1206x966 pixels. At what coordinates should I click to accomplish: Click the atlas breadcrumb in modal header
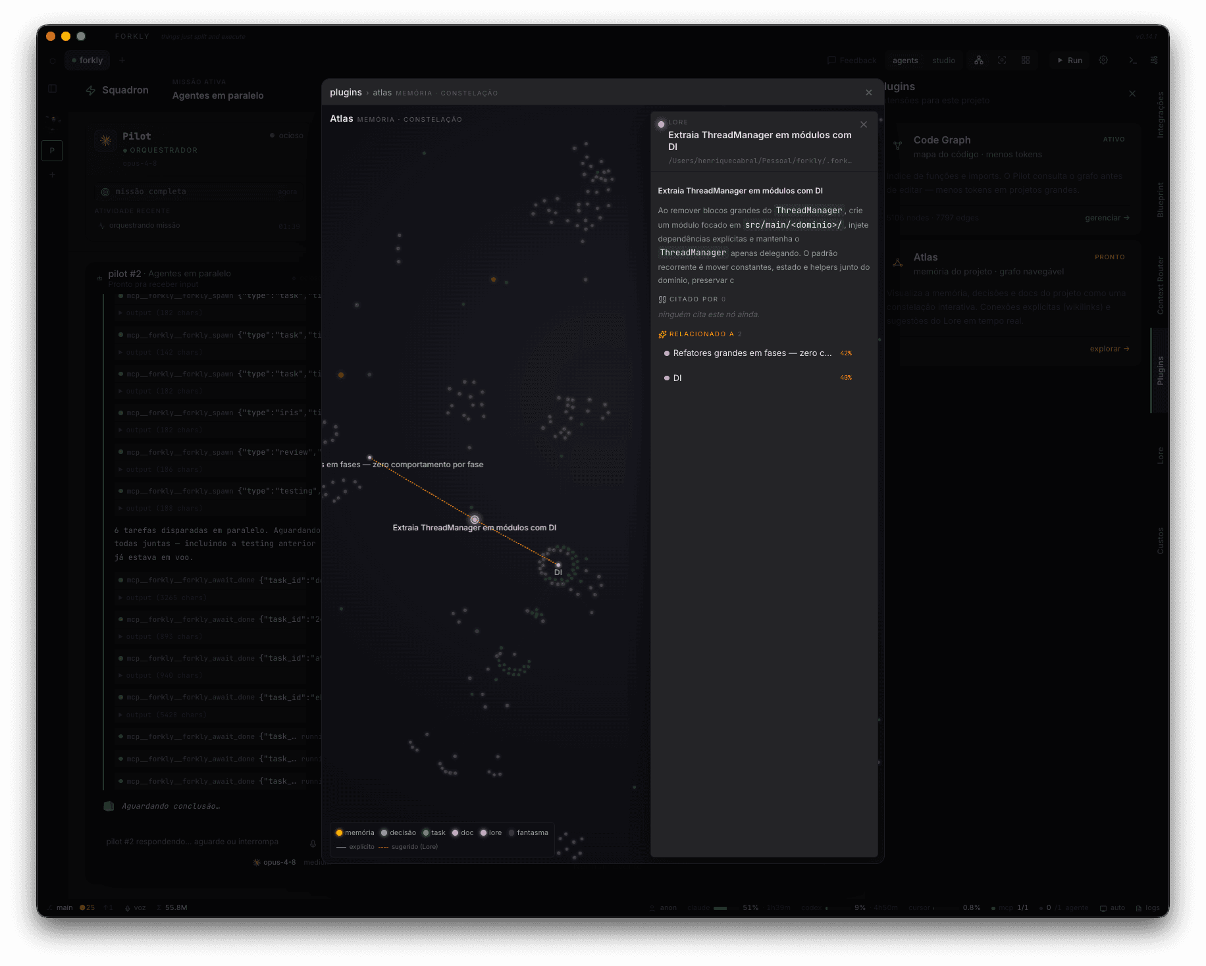382,93
